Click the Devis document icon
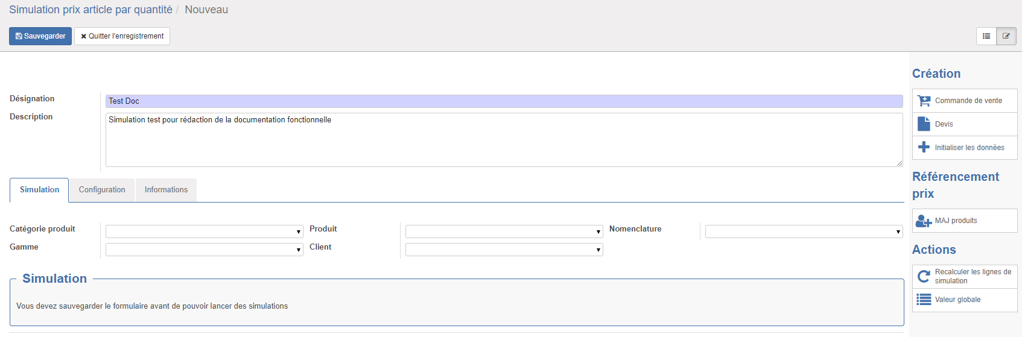The width and height of the screenshot is (1022, 337). click(924, 124)
